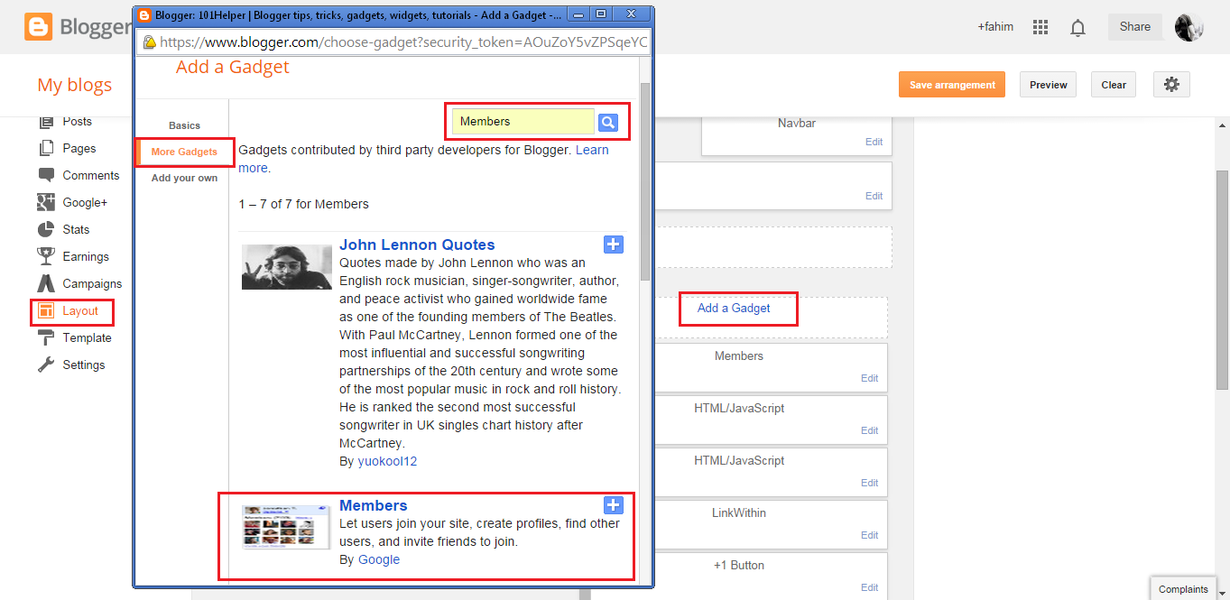The width and height of the screenshot is (1230, 600).
Task: Click the Complaints button
Action: coord(1183,589)
